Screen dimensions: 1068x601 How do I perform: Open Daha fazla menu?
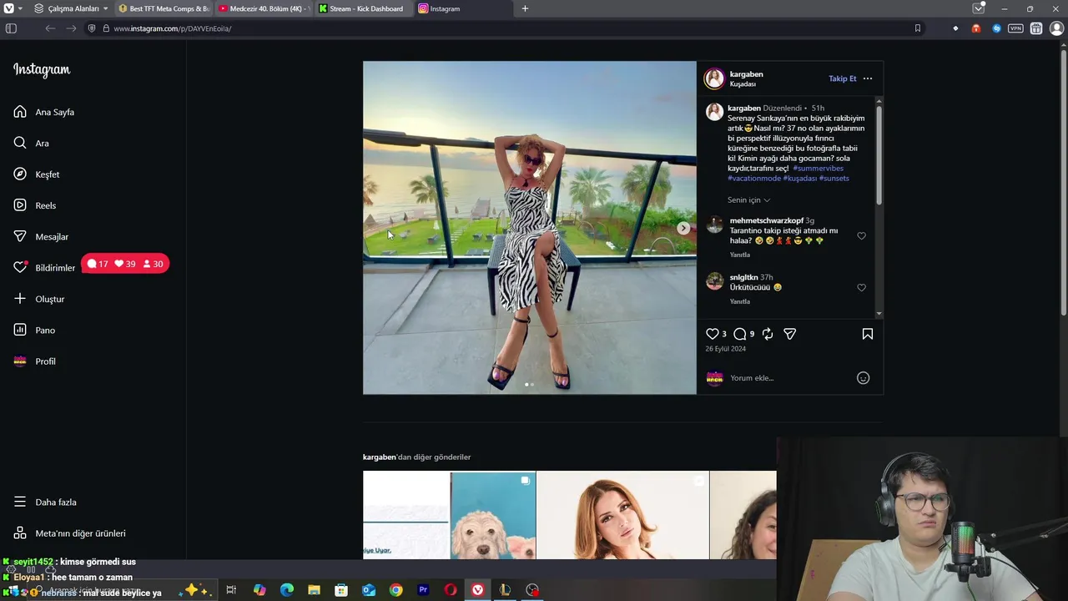coord(45,502)
